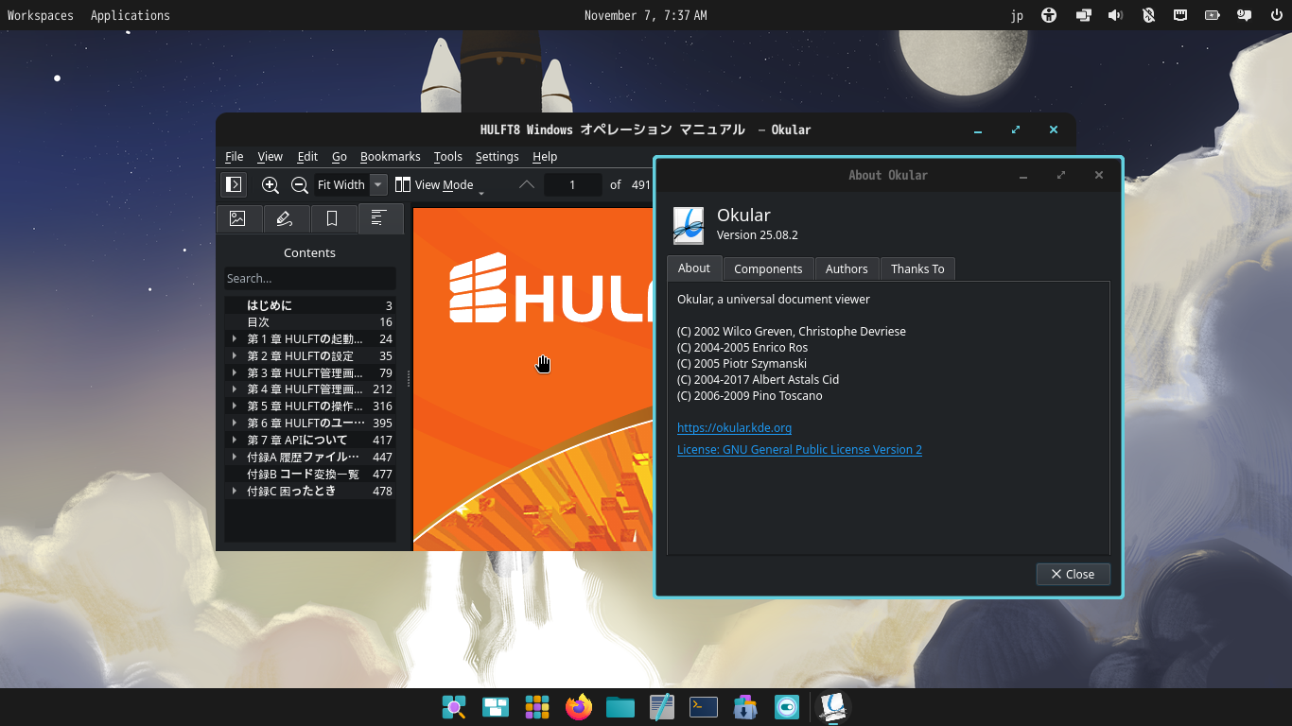Click the Okular logo in About dialog
The image size is (1292, 726).
point(689,225)
